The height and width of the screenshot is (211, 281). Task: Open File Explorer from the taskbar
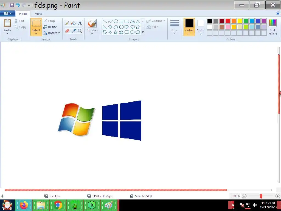41,205
